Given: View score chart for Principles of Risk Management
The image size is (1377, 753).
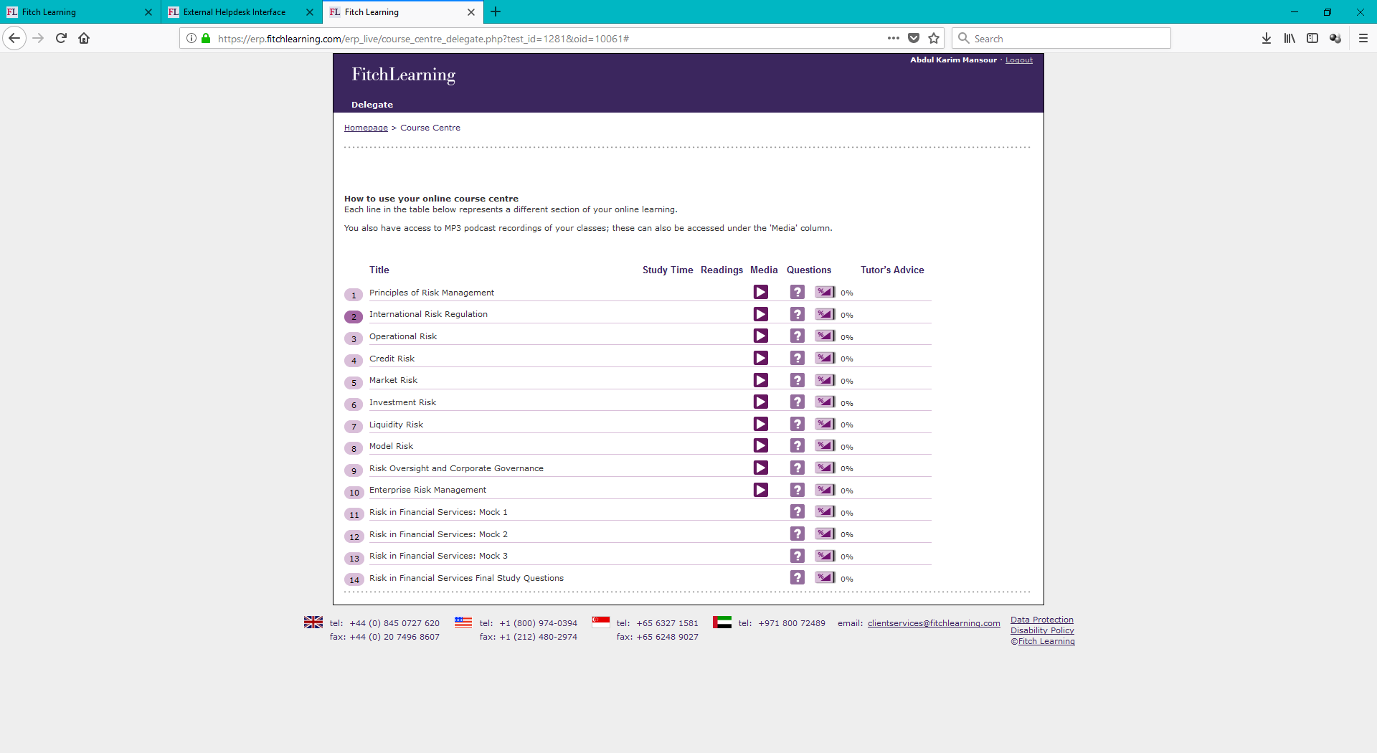Looking at the screenshot, I should (x=825, y=292).
